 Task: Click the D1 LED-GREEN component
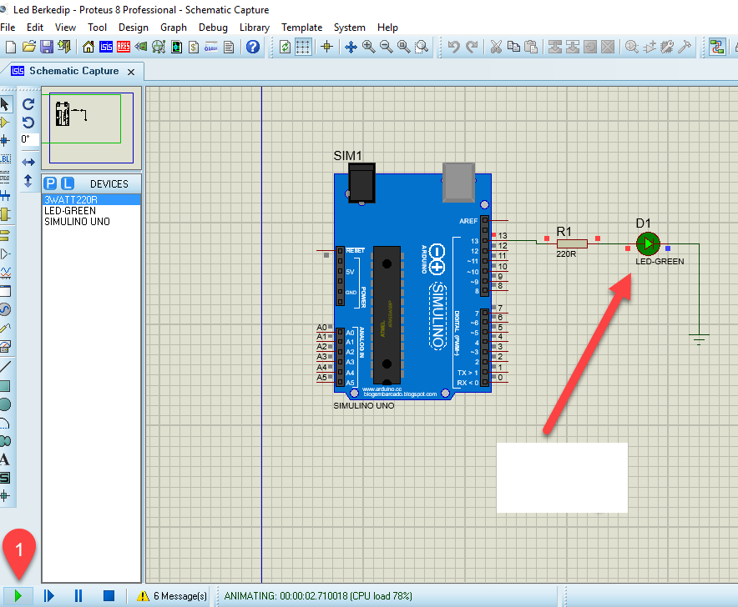coord(648,243)
